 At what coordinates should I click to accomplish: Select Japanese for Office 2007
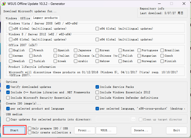click(76, 50)
